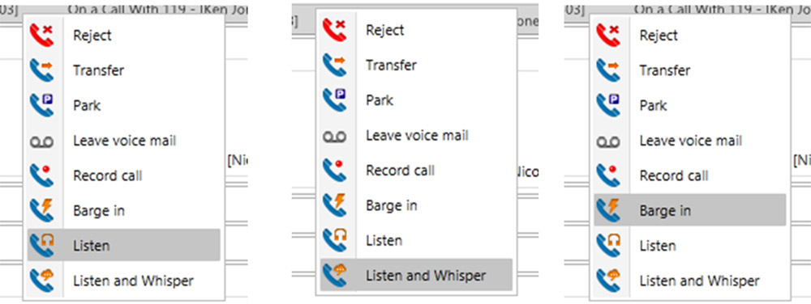Click the voicemail tape icon in left menu
The height and width of the screenshot is (304, 811).
[42, 141]
